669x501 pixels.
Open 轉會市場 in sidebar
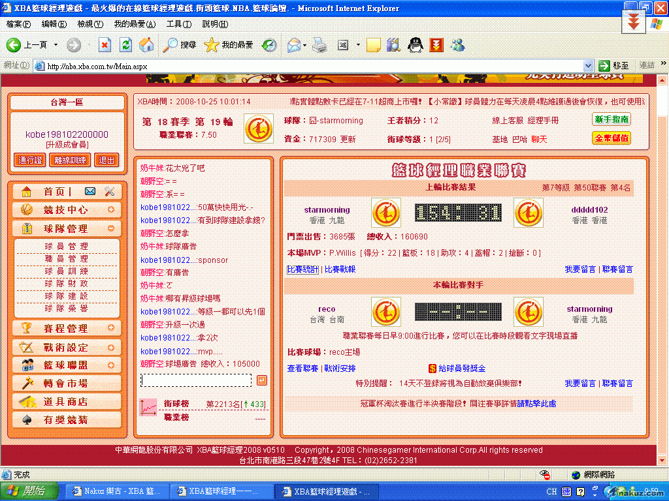coord(67,383)
